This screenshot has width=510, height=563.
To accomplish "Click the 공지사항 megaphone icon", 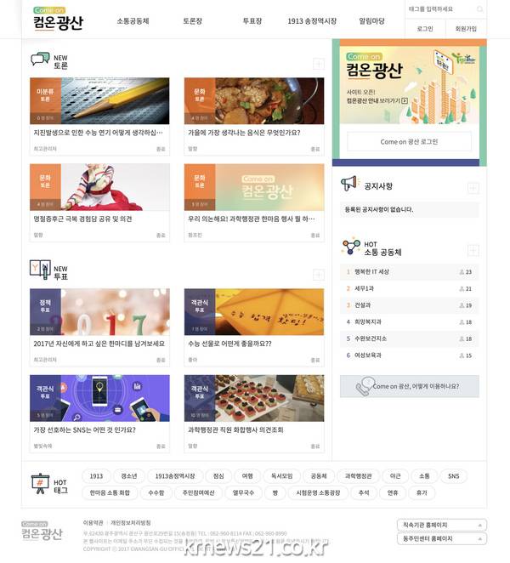I will pos(349,183).
